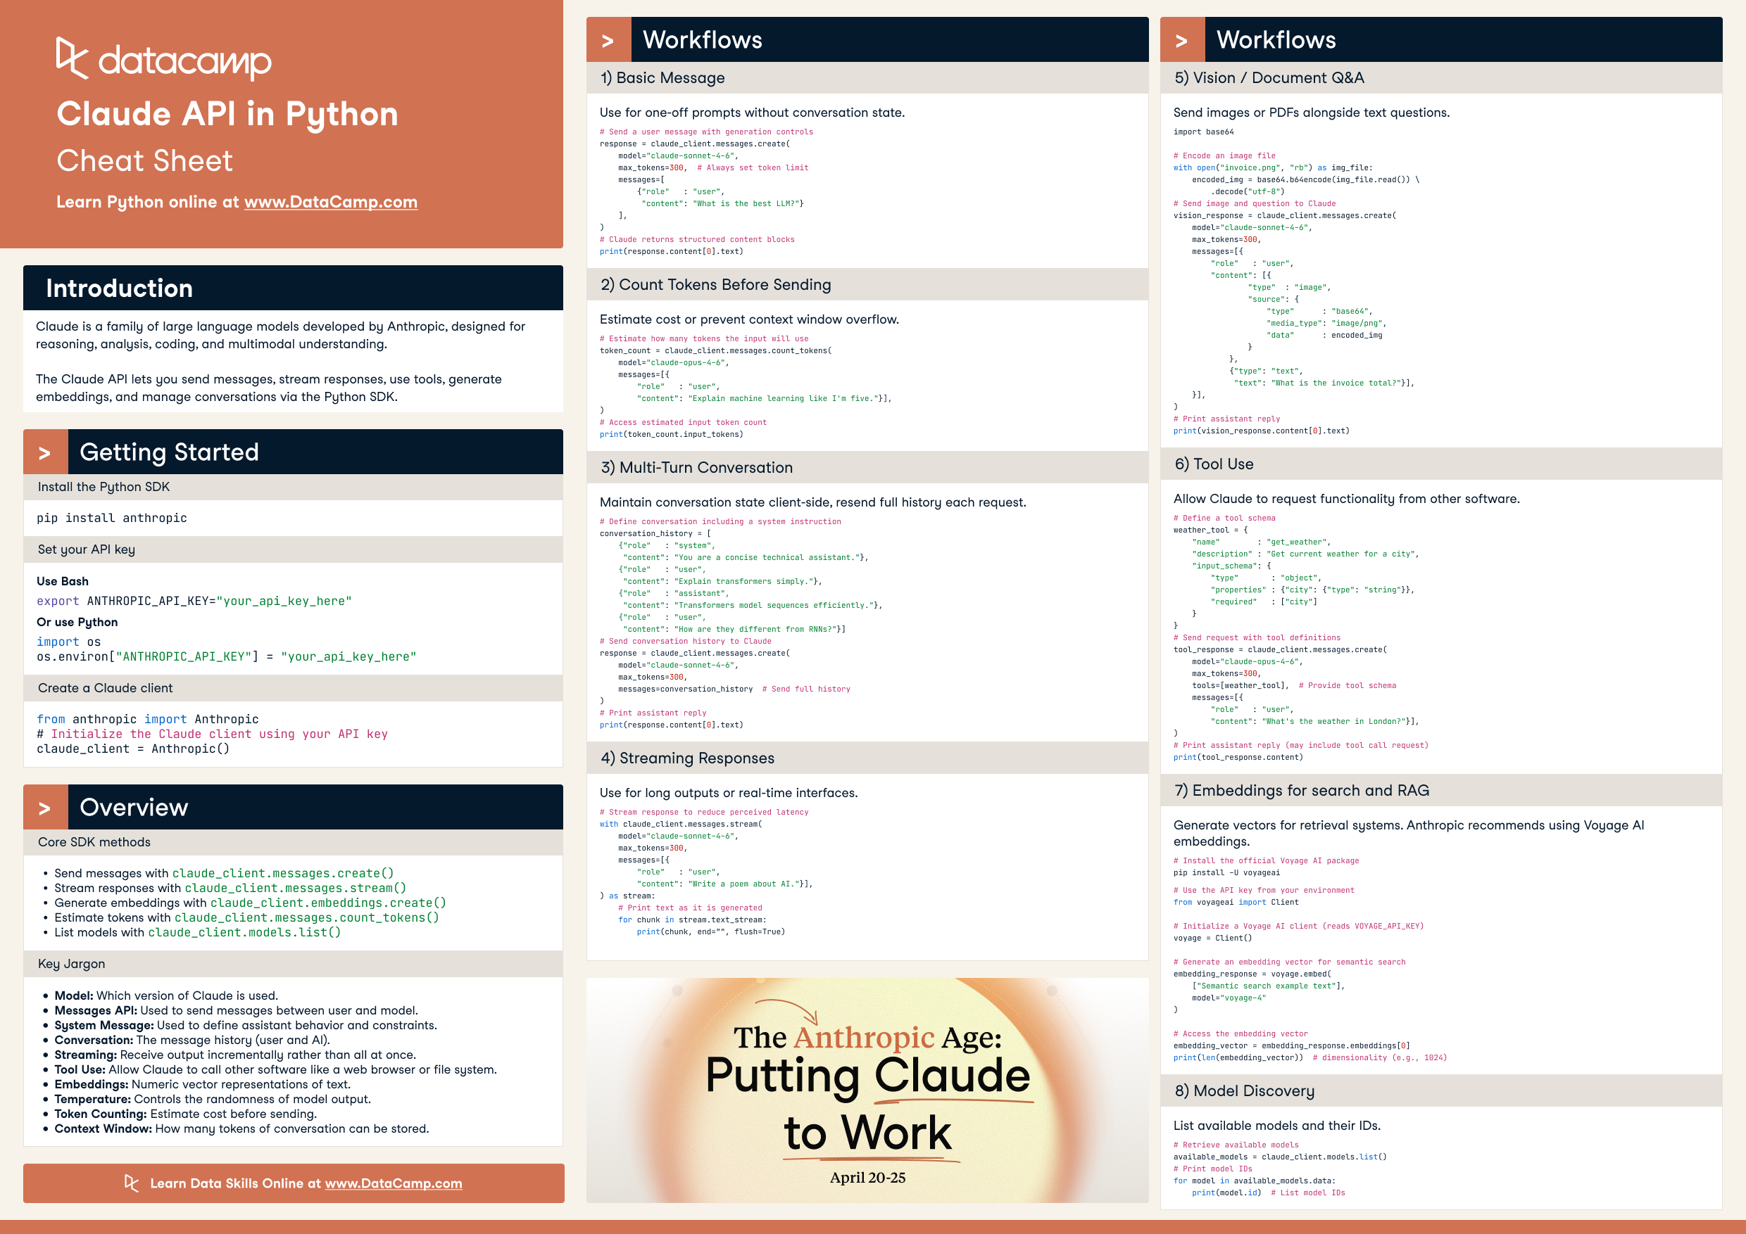The width and height of the screenshot is (1746, 1234).
Task: Select the 'pip install anthropic' code line
Action: 112,519
